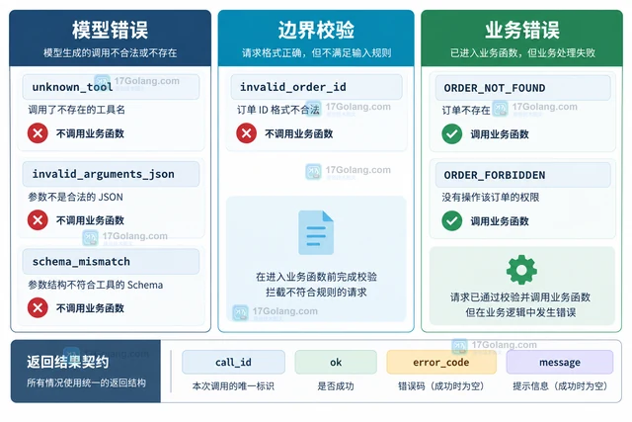
Task: Click the blue document icon
Action: (316, 232)
